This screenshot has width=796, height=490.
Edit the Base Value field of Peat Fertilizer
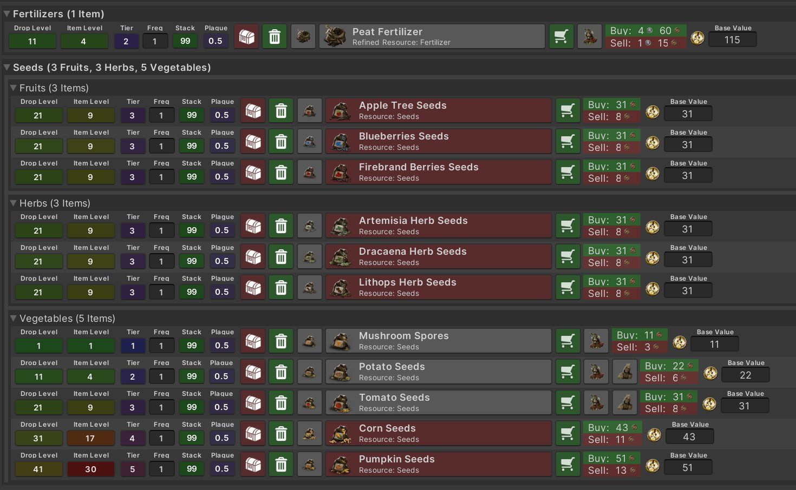tap(732, 40)
